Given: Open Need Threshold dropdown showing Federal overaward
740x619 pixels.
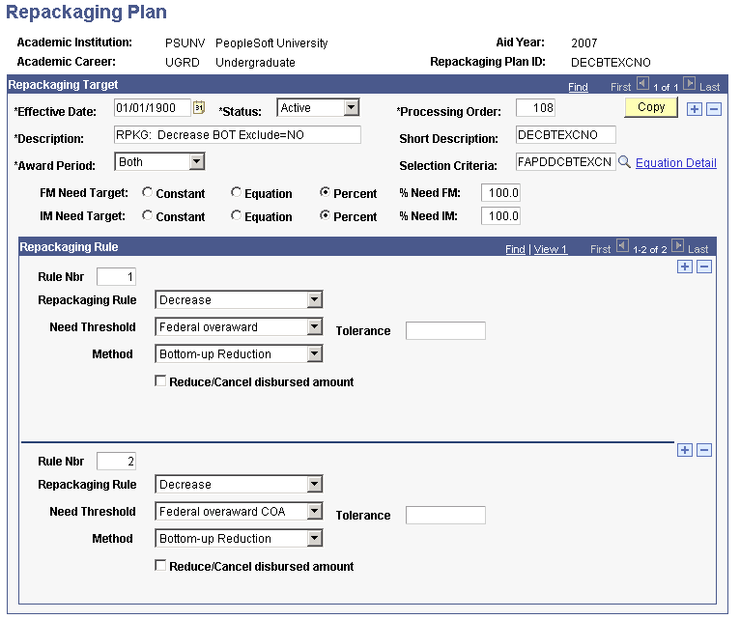Looking at the screenshot, I should pyautogui.click(x=314, y=326).
